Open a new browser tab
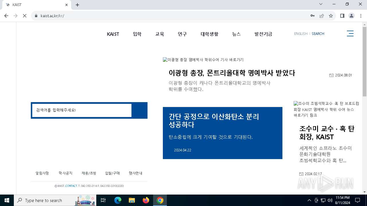This screenshot has height=206, width=367. 77,5
